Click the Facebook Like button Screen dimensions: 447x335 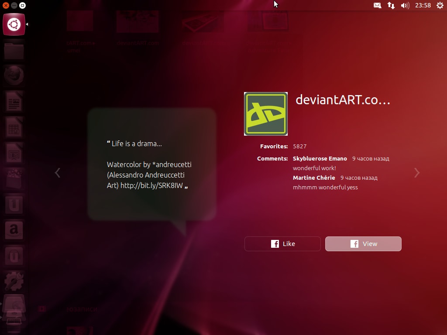[x=282, y=244]
